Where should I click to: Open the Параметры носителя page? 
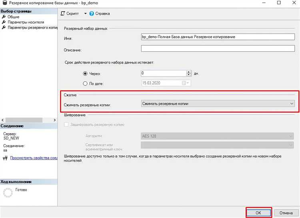click(26, 22)
